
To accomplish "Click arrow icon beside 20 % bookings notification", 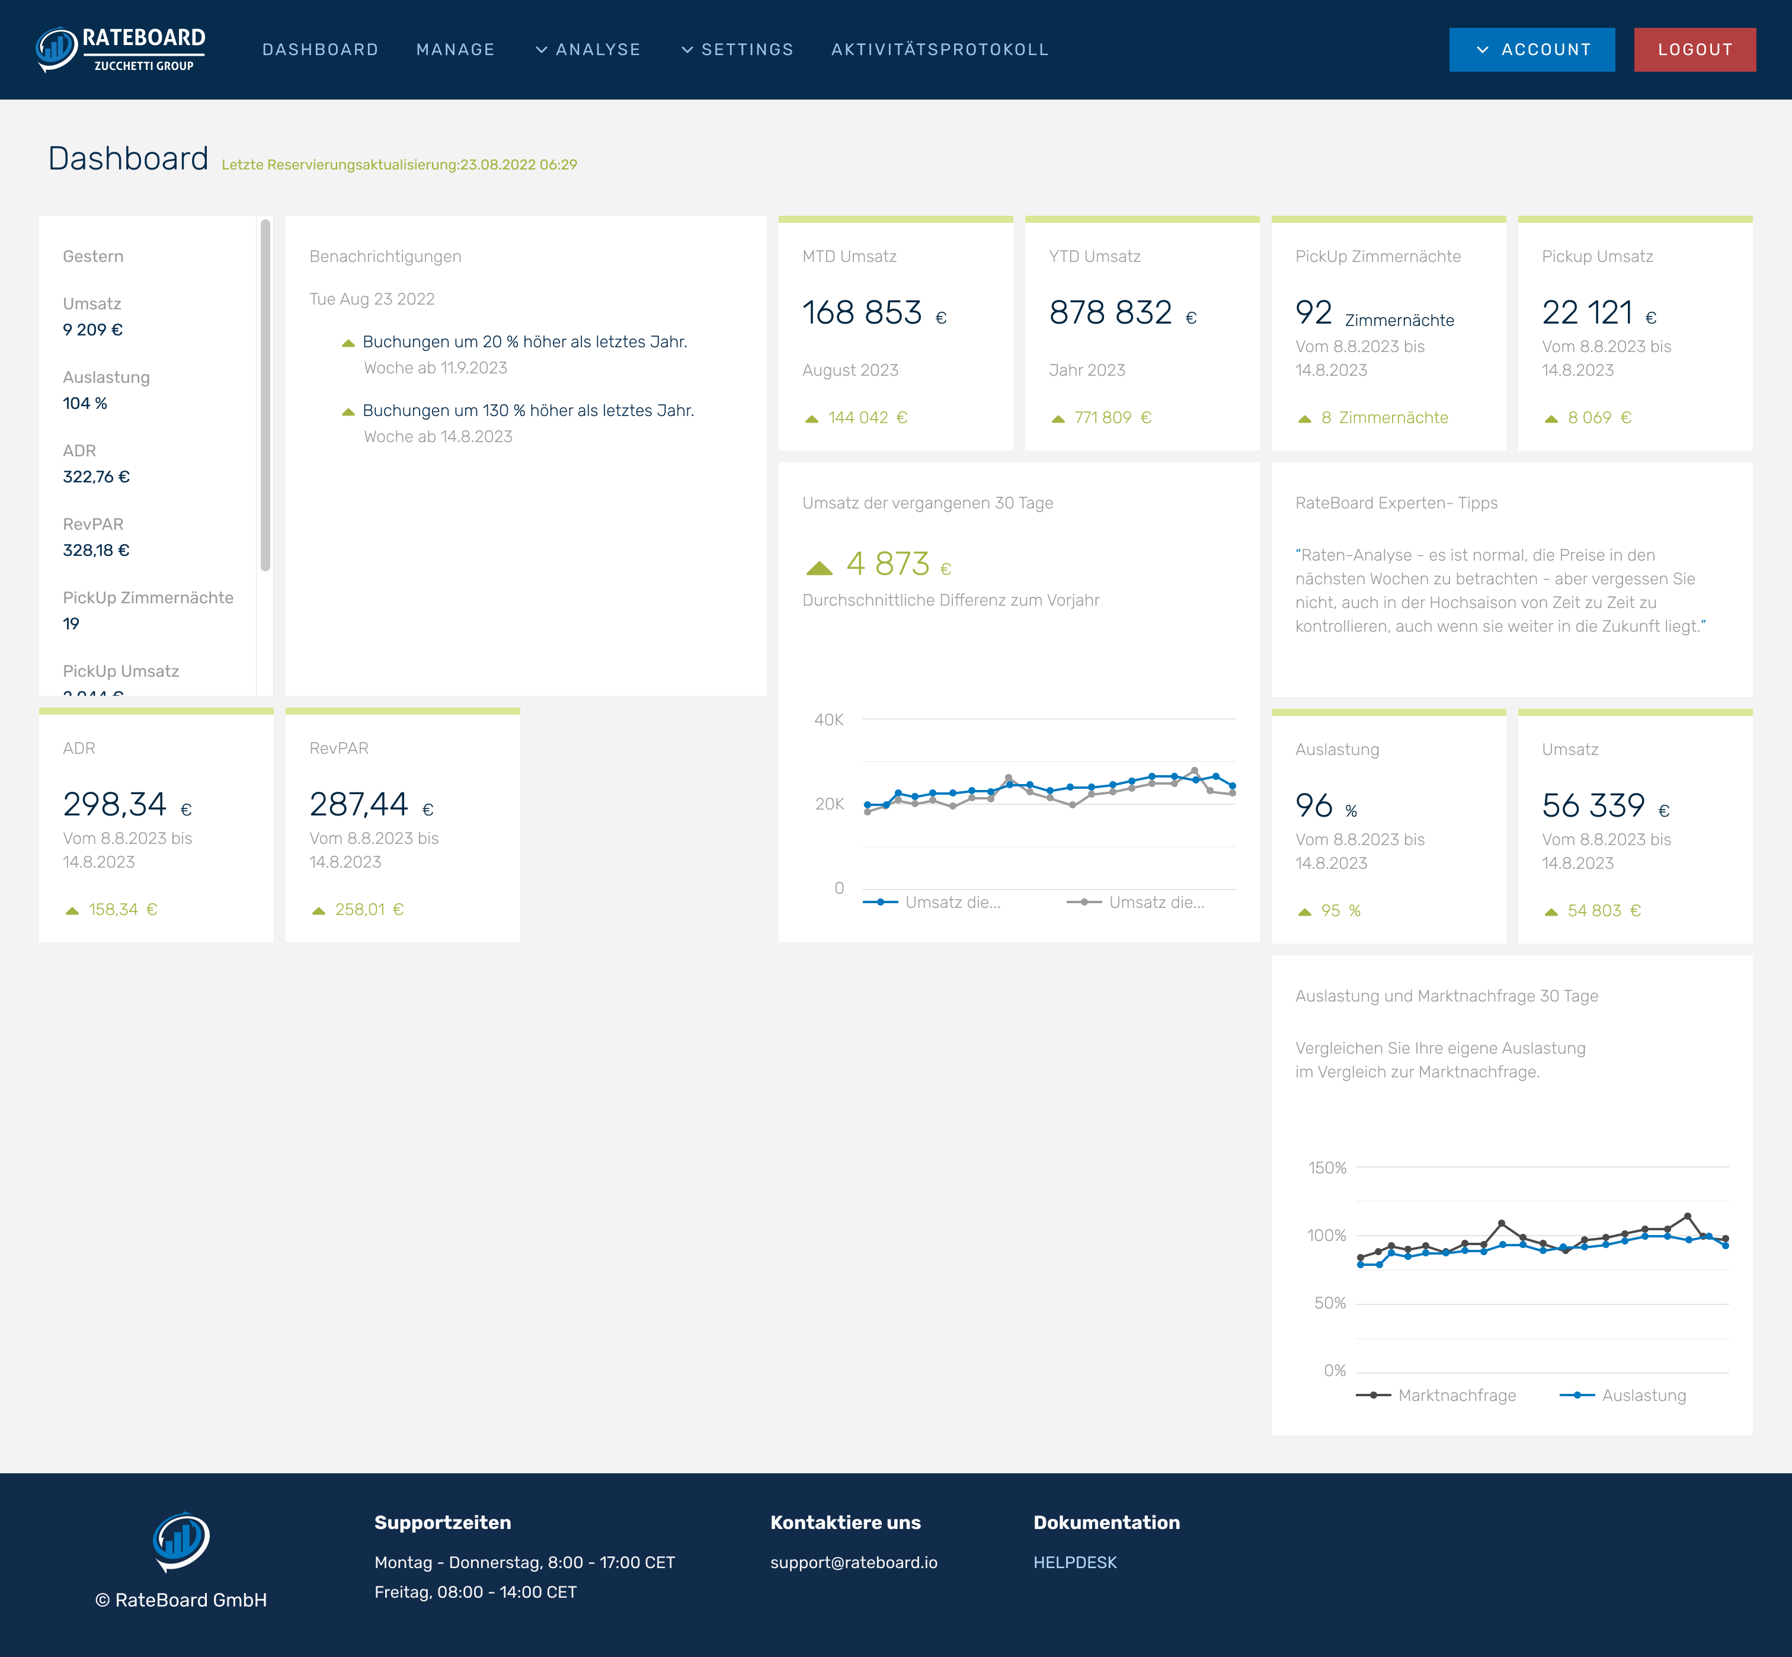I will tap(348, 343).
